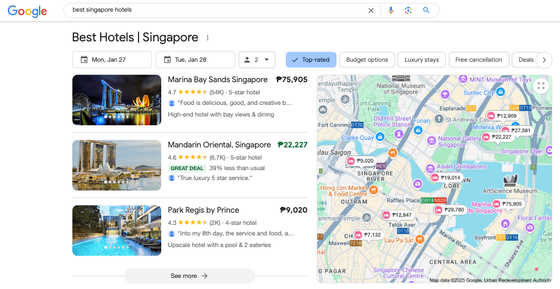This screenshot has width=560, height=289.
Task: Click the Singapore Chinese Cultural Centre label
Action: click(399, 273)
